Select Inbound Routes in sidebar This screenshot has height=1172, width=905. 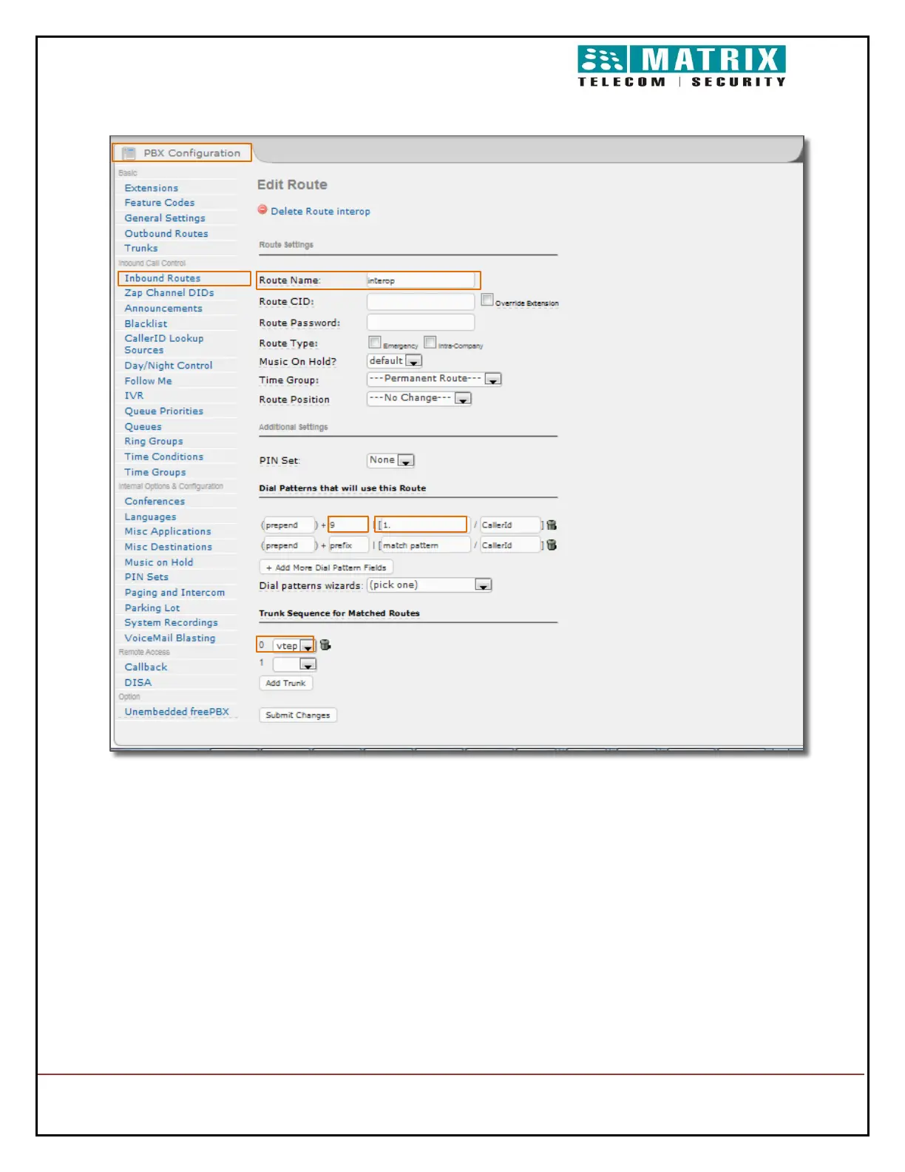[163, 278]
